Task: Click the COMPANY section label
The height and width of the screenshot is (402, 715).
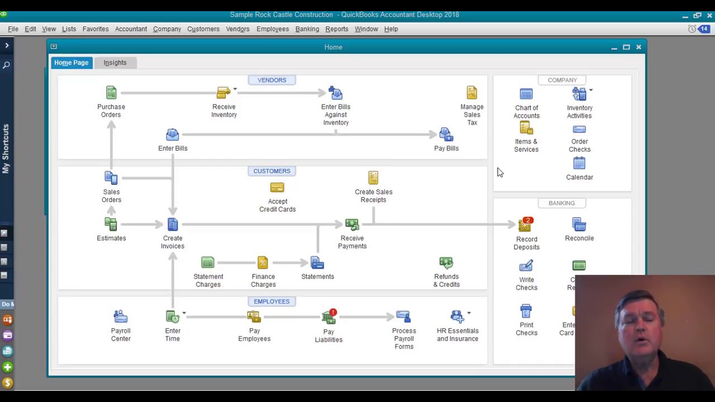Action: [562, 80]
